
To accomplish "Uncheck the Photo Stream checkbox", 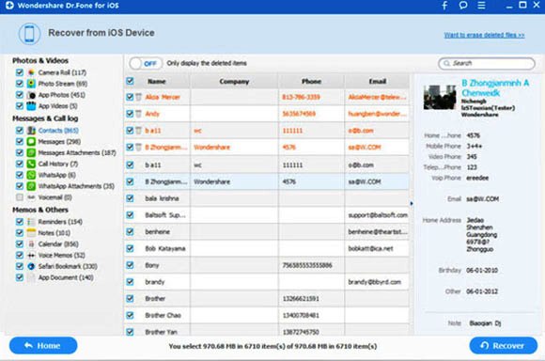I will [x=20, y=84].
